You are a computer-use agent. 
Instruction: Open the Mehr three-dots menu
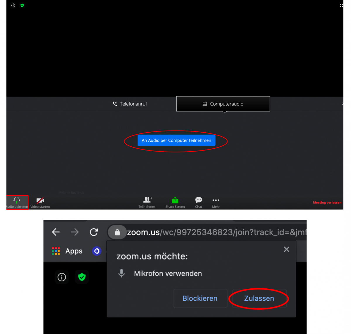[216, 202]
